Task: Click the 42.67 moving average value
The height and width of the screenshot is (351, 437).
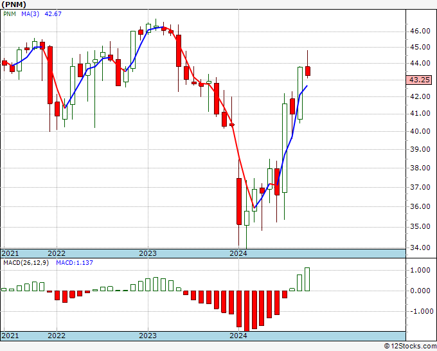Action: coord(53,14)
